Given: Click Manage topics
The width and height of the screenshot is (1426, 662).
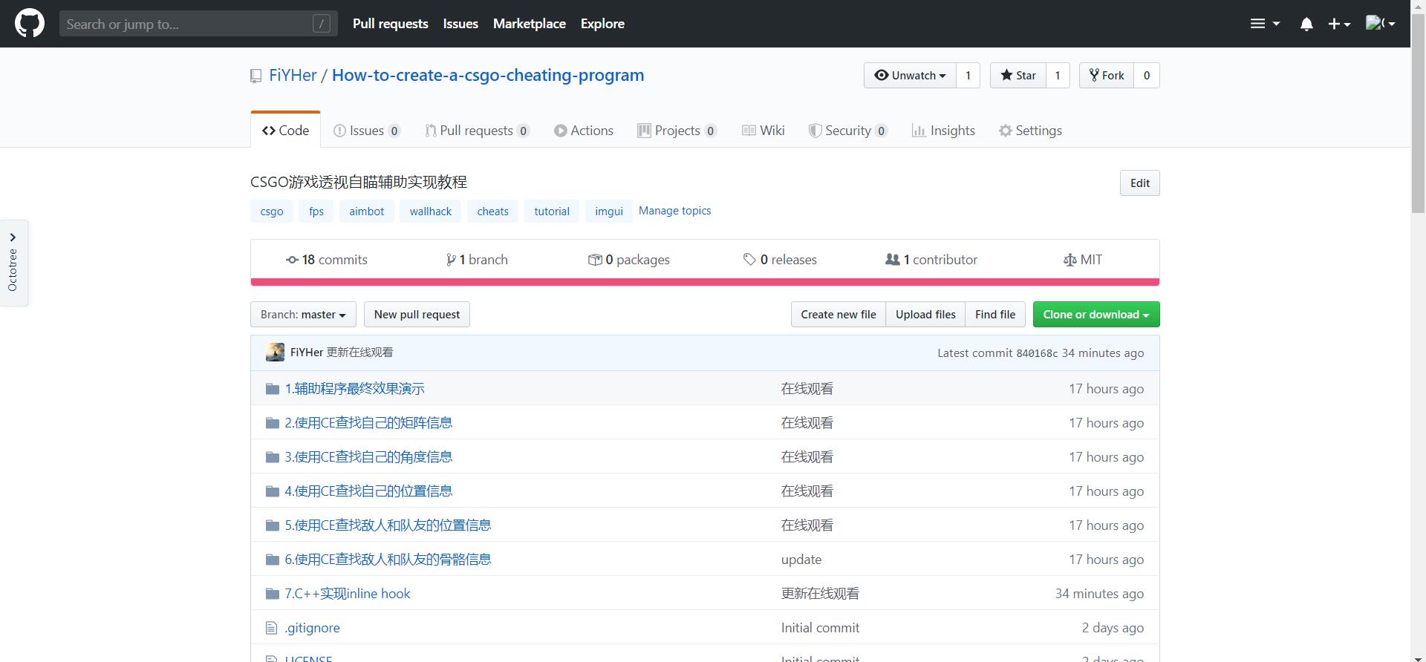Looking at the screenshot, I should (x=674, y=211).
